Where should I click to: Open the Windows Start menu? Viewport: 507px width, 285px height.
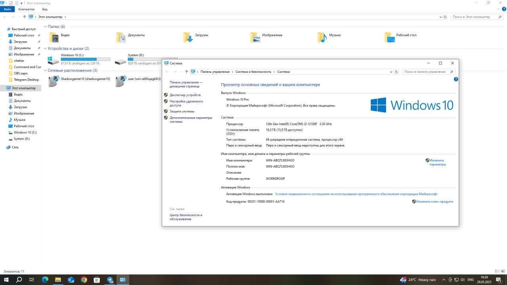[x=6, y=280]
